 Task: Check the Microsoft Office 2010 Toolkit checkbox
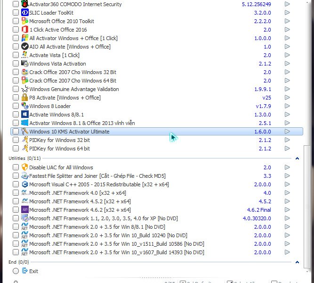click(16, 21)
